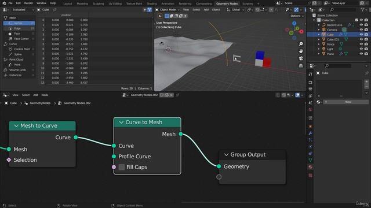Collapse the Collection in outliner
Image resolution: width=371 pixels, height=208 pixels.
click(314, 20)
